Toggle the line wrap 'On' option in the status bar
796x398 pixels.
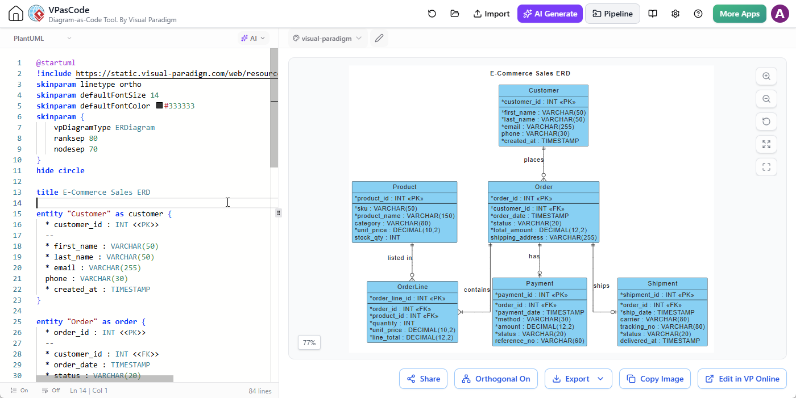tap(19, 391)
